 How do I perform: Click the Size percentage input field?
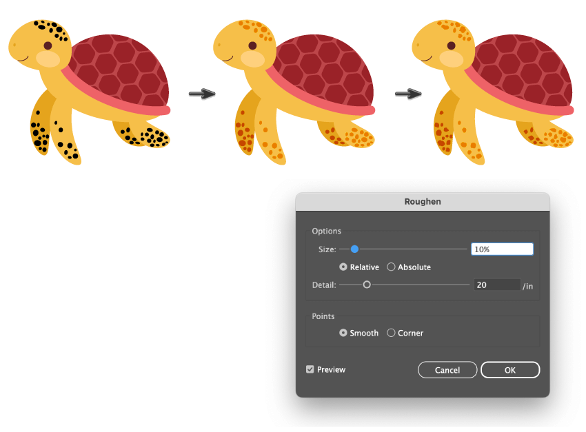tap(501, 249)
